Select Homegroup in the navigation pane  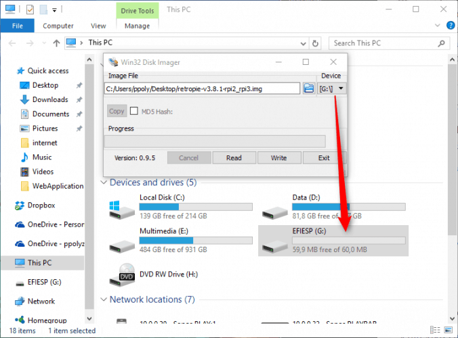[47, 320]
